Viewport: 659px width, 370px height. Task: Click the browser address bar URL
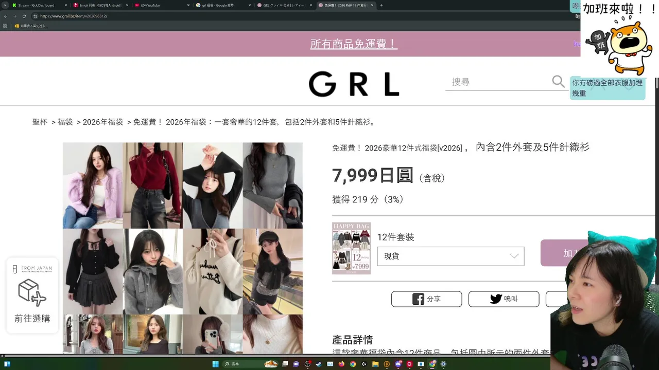click(74, 16)
